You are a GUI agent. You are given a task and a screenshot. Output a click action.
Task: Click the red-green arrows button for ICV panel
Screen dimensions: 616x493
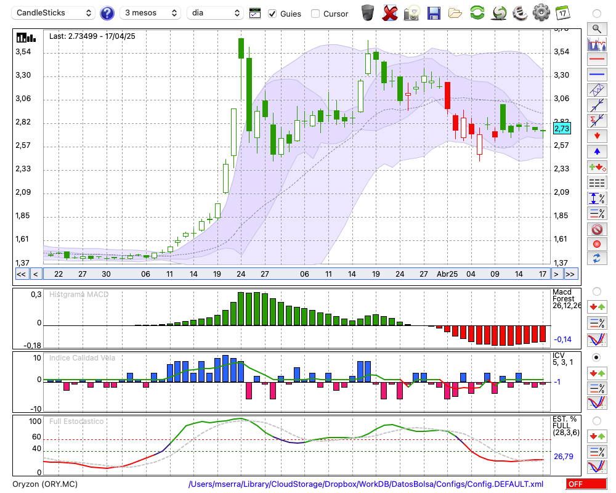(597, 373)
